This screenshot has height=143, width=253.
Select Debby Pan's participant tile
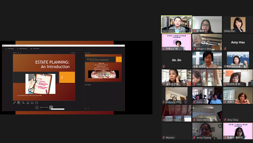[x=238, y=24]
